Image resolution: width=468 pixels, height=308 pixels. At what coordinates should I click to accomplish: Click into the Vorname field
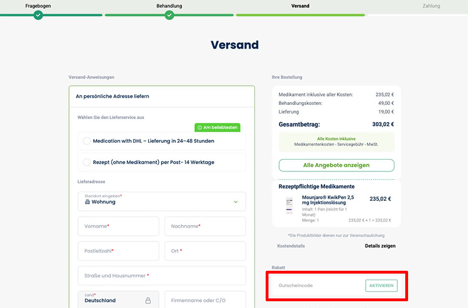(119, 226)
